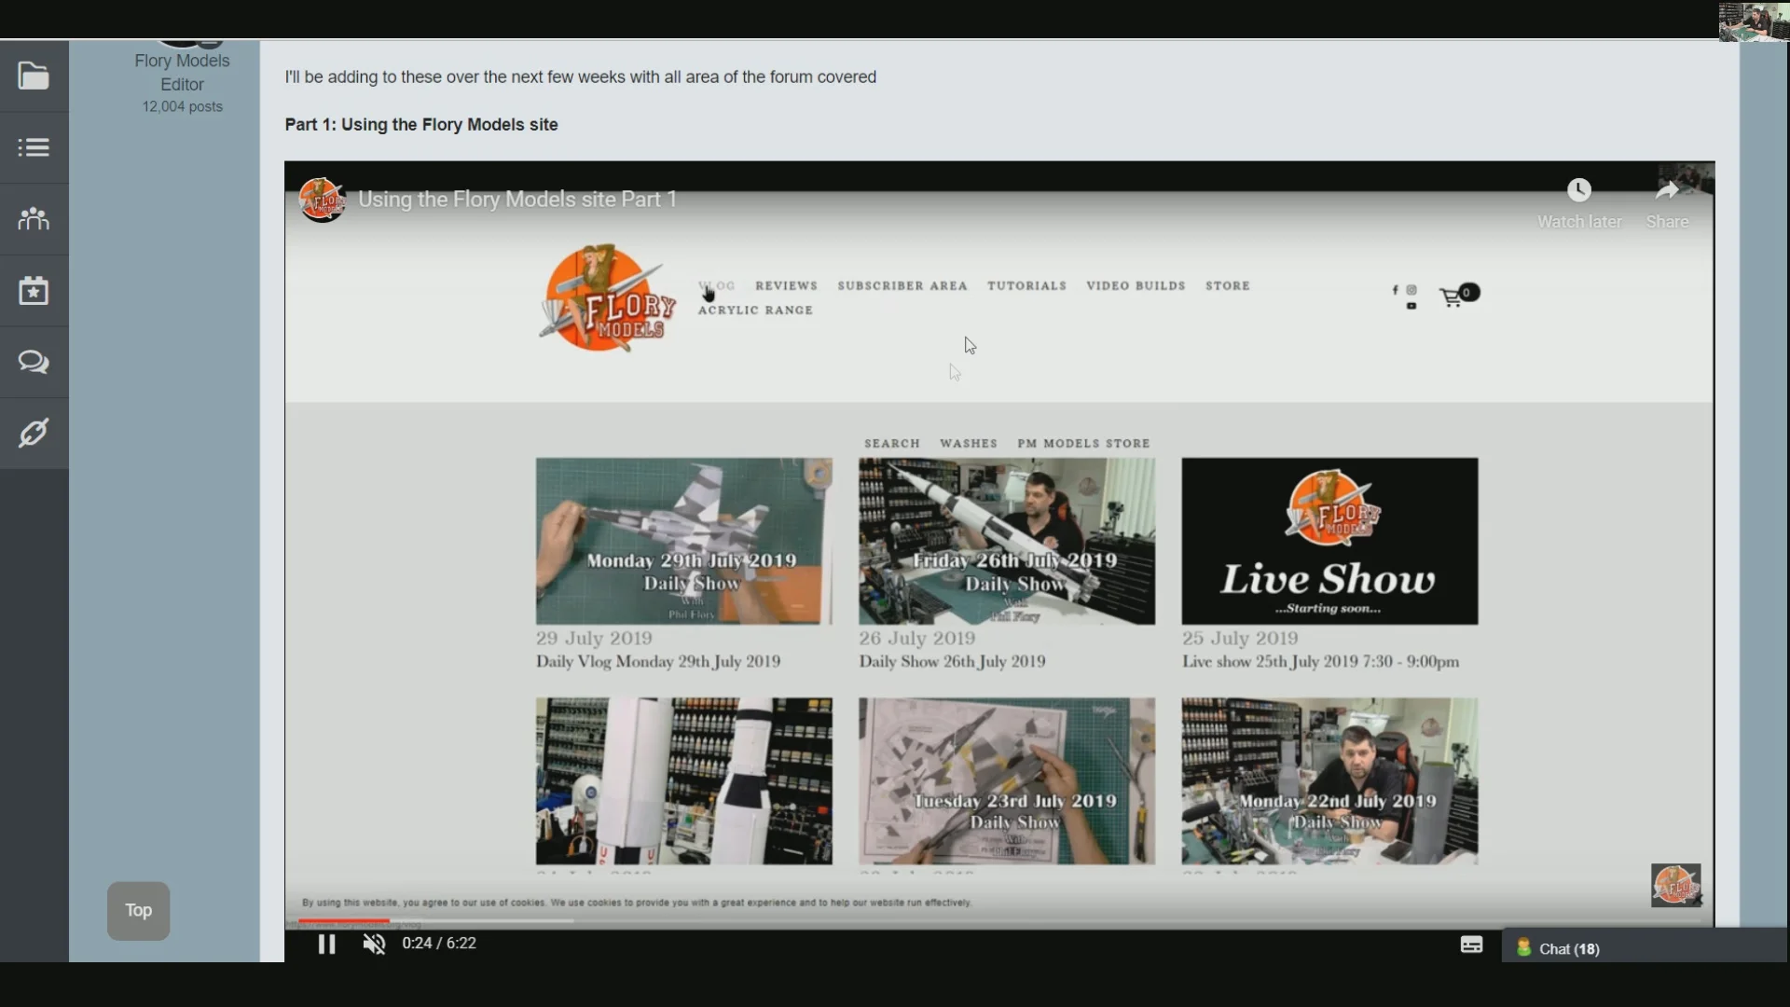Click the Live Show thumbnail in video
This screenshot has width=1790, height=1007.
(1329, 541)
